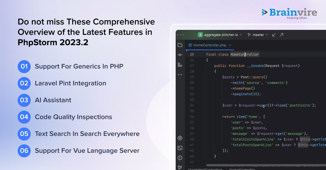Click the 02 number badge
Screen dimensions: 326x170
tap(24, 83)
